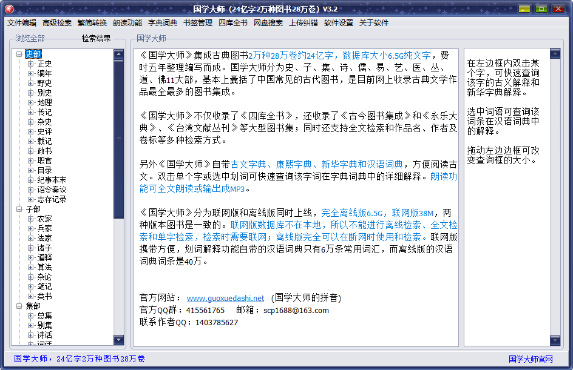Screen dimensions: 573x370
Task: Click the author QQ number 1403785627
Action: coord(217,323)
